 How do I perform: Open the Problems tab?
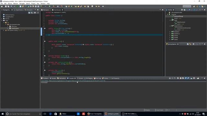[x=45, y=78]
